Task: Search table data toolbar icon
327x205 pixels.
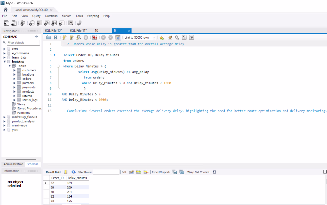Action: click(x=70, y=23)
